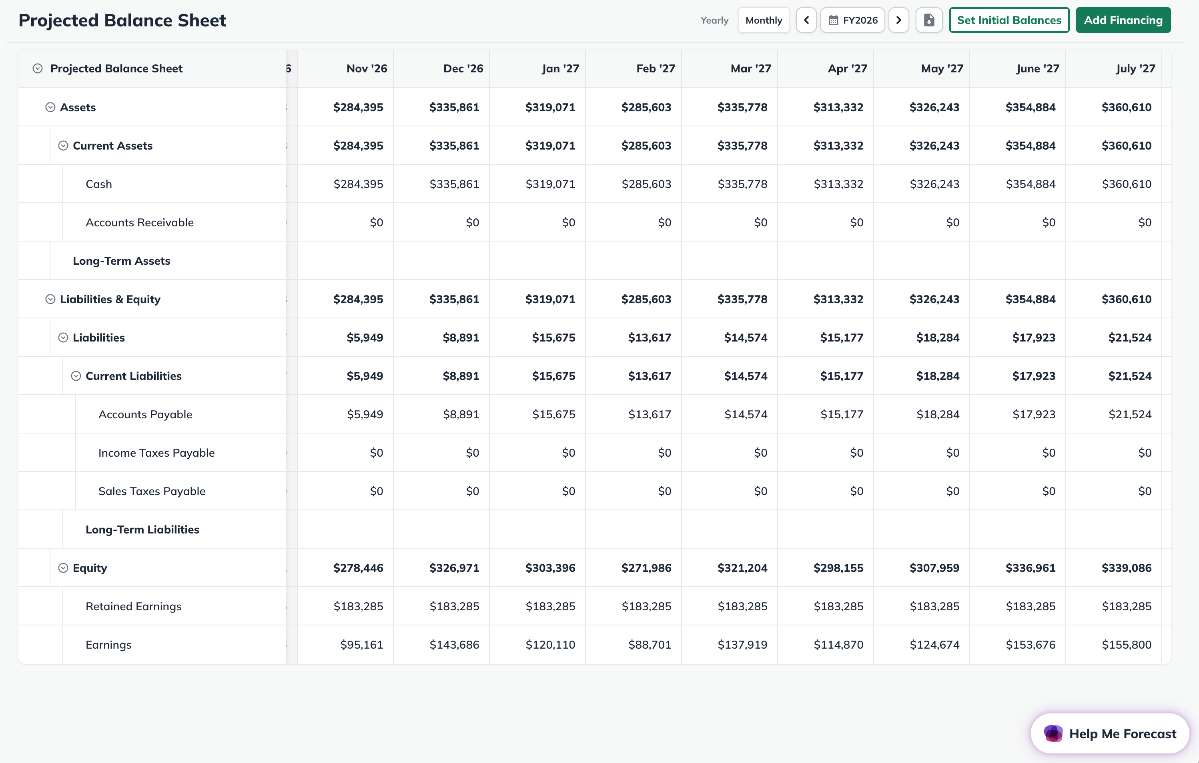Screen dimensions: 1199x763
Task: Click the export download file icon
Action: [x=928, y=20]
